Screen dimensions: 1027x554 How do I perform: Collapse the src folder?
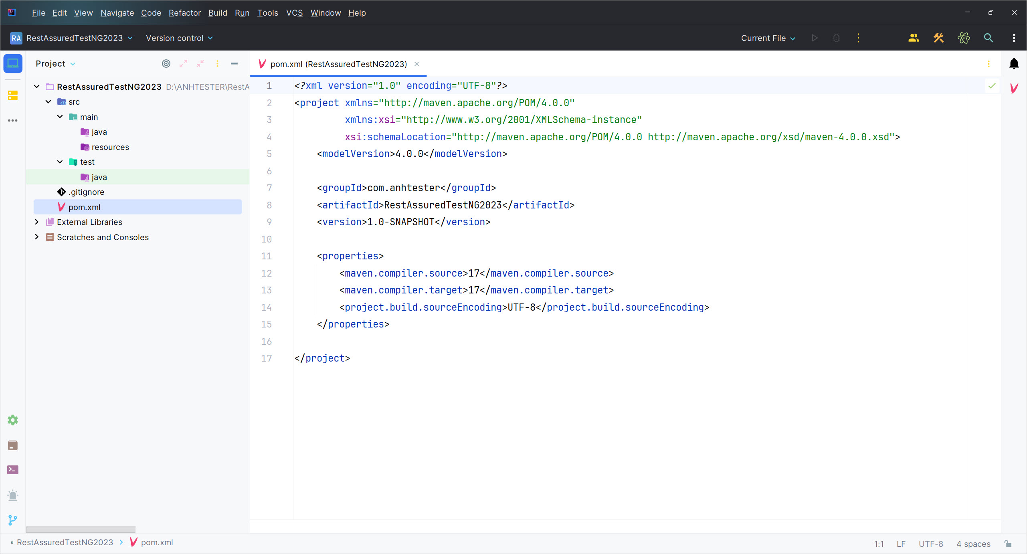[49, 102]
